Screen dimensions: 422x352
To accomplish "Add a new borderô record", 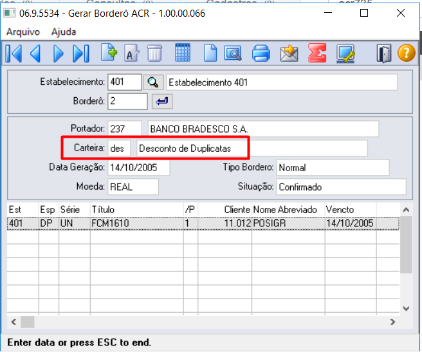I will pos(109,53).
